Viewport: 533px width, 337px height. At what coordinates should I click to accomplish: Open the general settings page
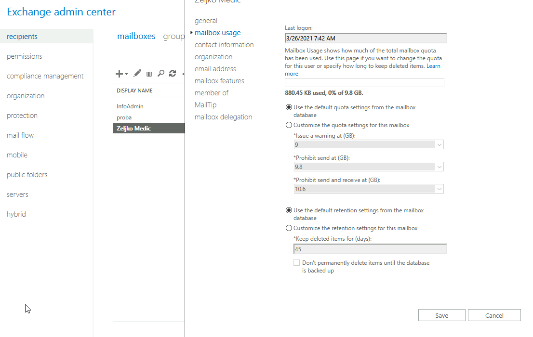pos(206,21)
